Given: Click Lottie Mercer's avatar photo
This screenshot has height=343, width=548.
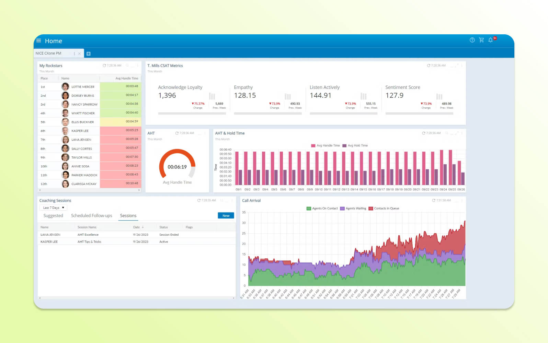Looking at the screenshot, I should pyautogui.click(x=65, y=86).
